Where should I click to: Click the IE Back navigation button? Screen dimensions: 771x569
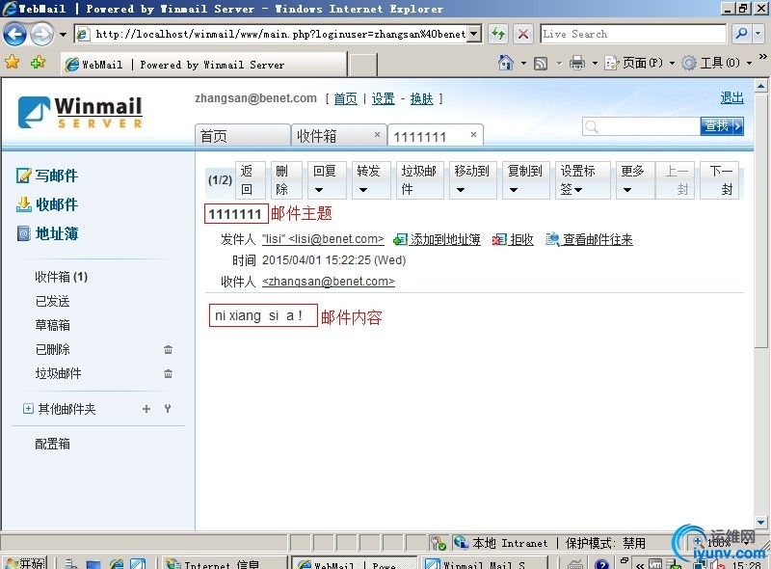pos(14,34)
